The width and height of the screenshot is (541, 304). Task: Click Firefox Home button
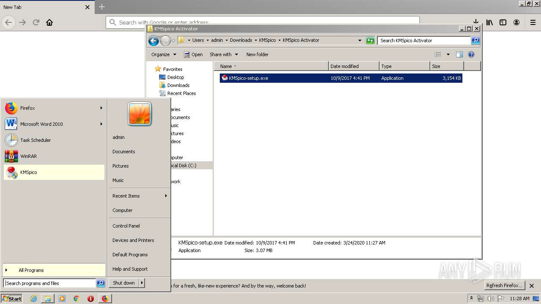coord(49,22)
